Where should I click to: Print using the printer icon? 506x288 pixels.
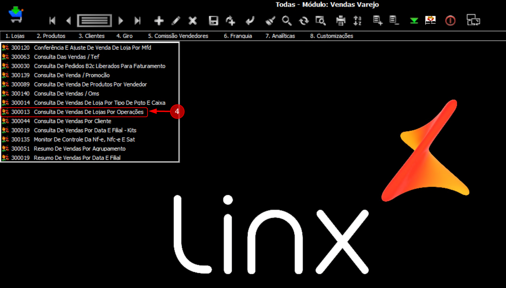[x=341, y=21]
